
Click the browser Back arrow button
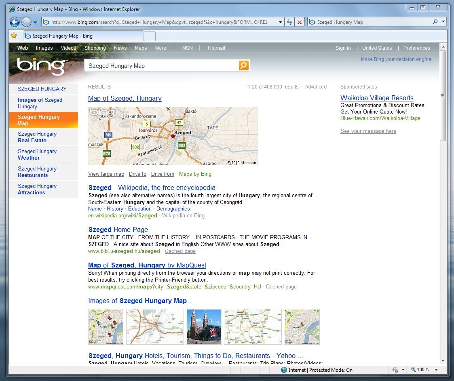15,22
